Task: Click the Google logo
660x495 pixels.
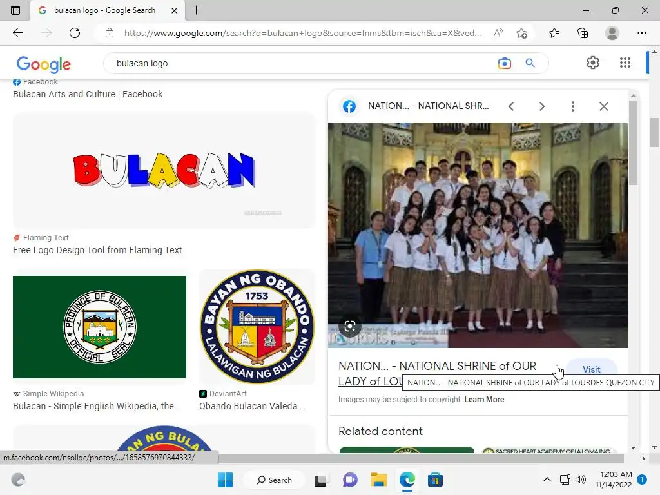Action: click(44, 64)
